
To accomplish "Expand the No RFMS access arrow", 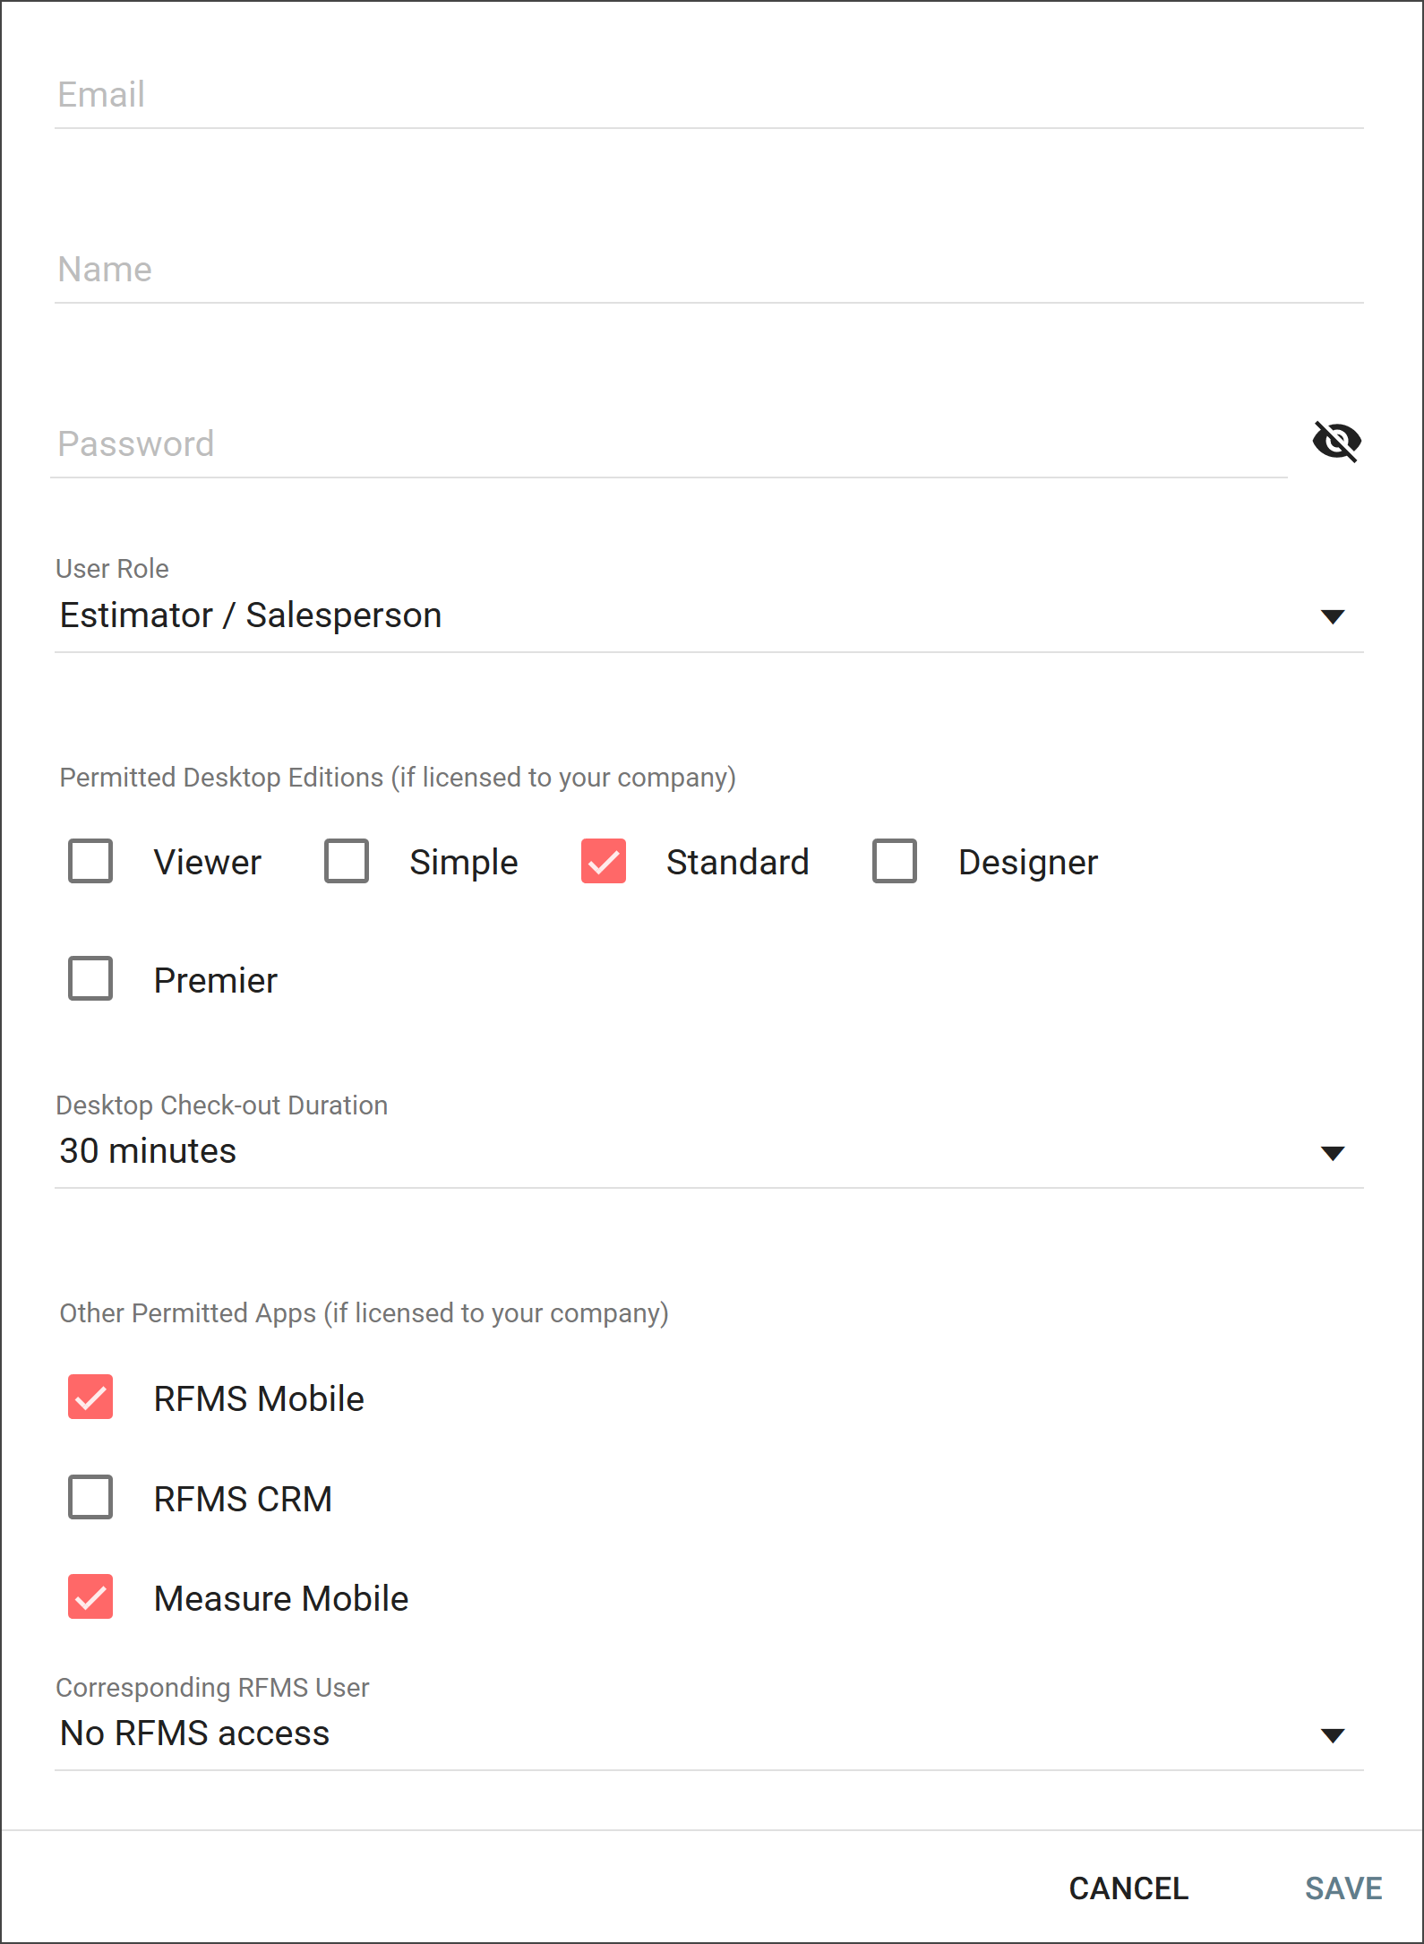I will pos(1333,1735).
